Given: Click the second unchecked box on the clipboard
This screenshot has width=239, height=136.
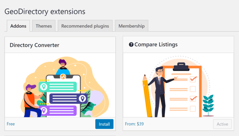Looking at the screenshot, I should point(193,89).
